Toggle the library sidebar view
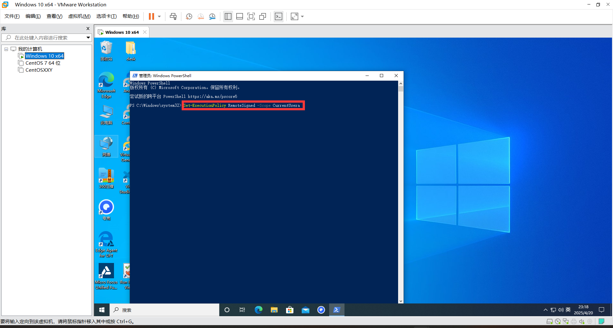This screenshot has height=328, width=613. click(x=228, y=16)
